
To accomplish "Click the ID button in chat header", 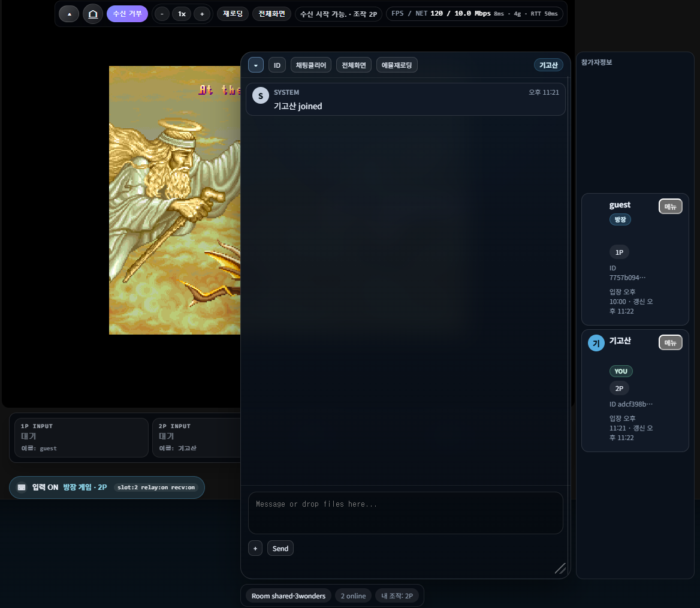I will pyautogui.click(x=277, y=65).
